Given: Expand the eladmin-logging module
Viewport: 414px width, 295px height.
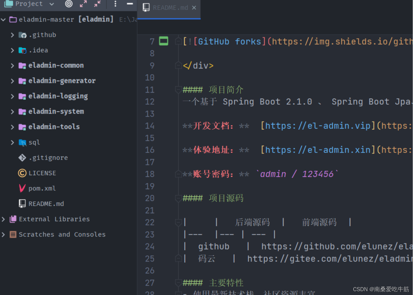Looking at the screenshot, I should point(12,96).
